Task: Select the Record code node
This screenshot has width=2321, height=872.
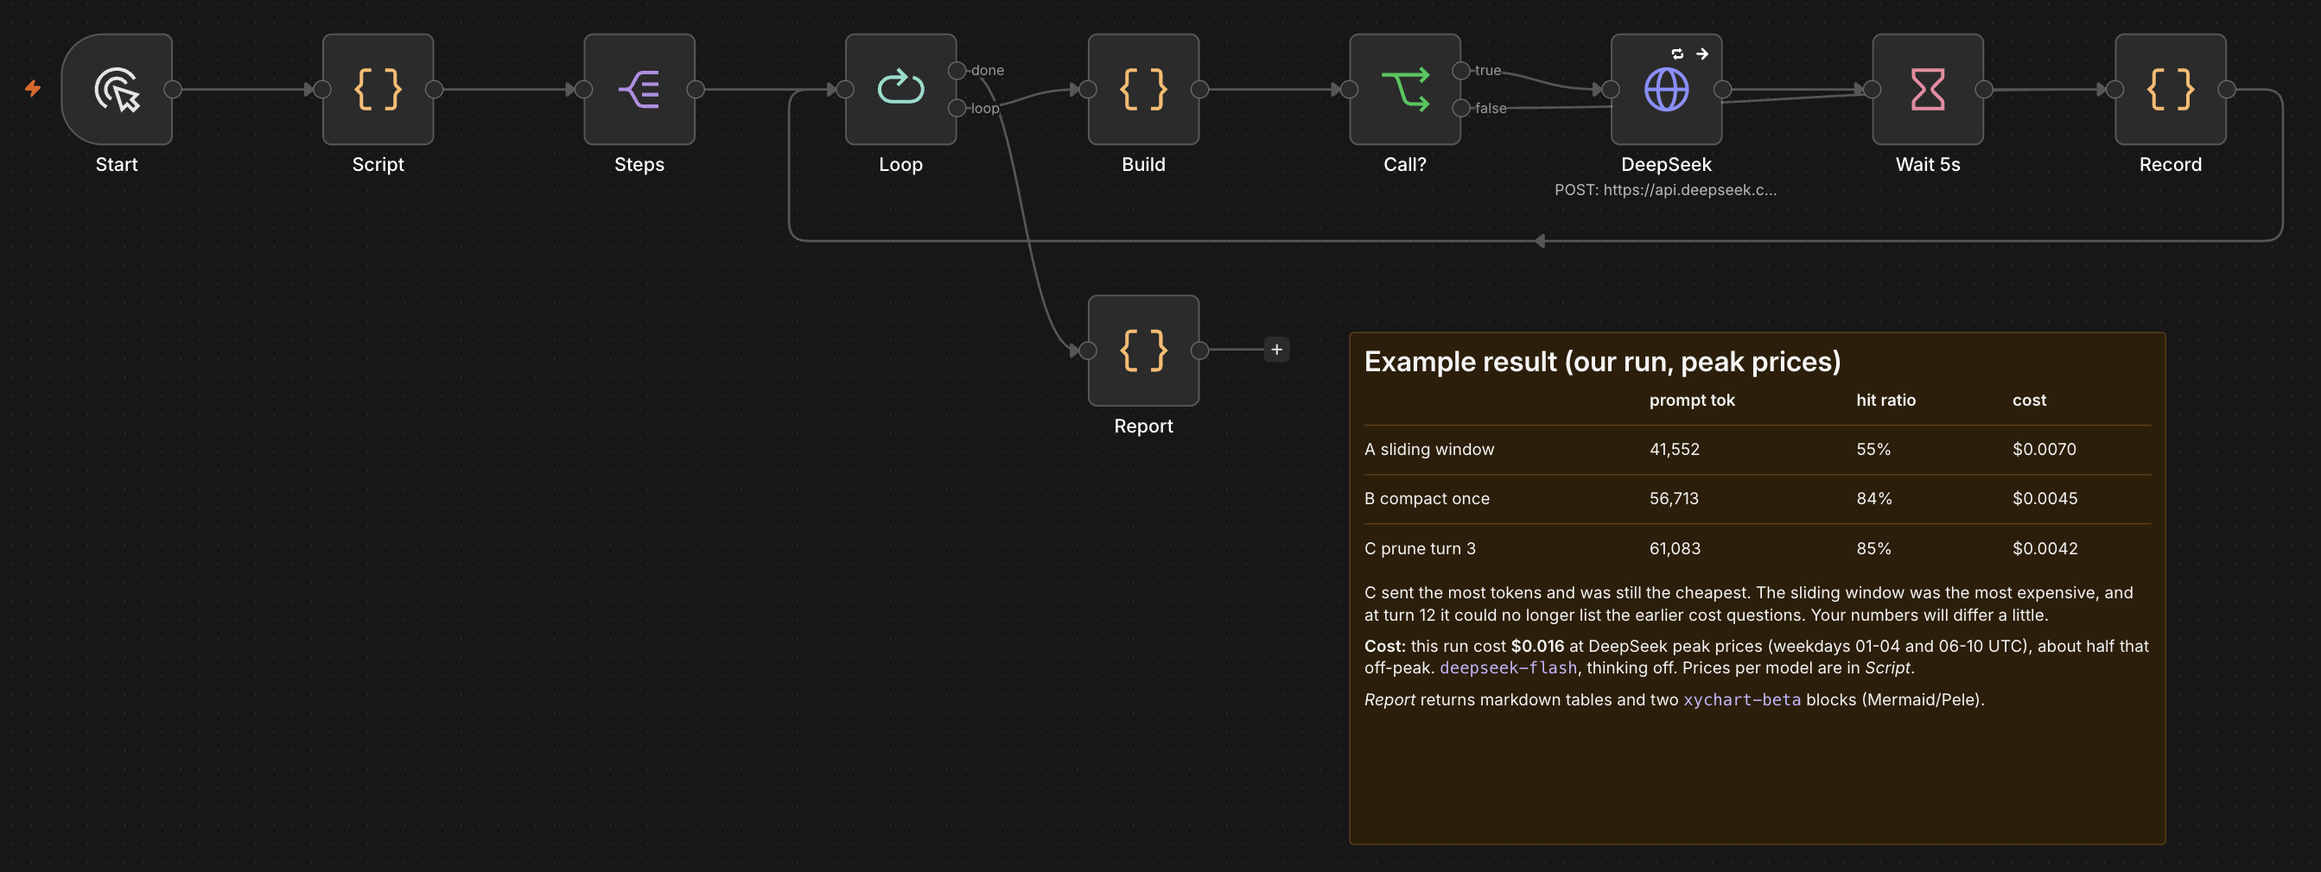Action: click(x=2170, y=89)
